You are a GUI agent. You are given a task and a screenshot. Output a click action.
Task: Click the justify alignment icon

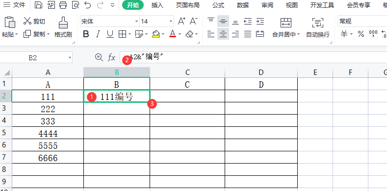pos(248,34)
